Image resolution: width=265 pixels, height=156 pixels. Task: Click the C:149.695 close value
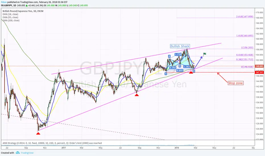click(83, 5)
